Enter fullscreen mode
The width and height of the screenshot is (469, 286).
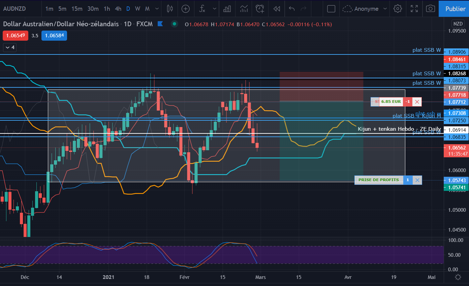click(414, 9)
